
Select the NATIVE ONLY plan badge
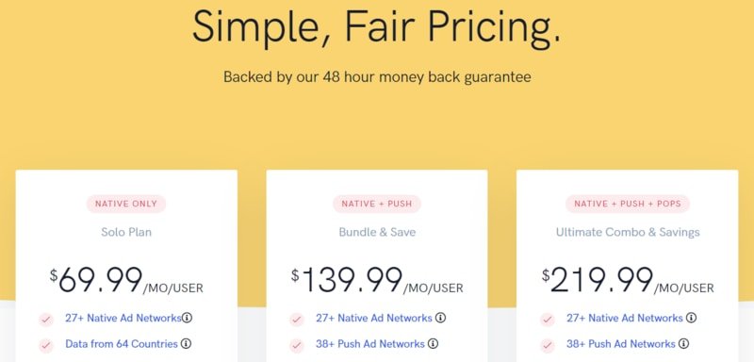pos(126,204)
